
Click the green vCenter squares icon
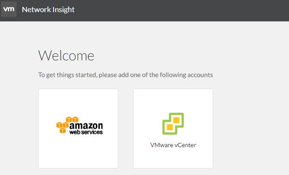173,123
